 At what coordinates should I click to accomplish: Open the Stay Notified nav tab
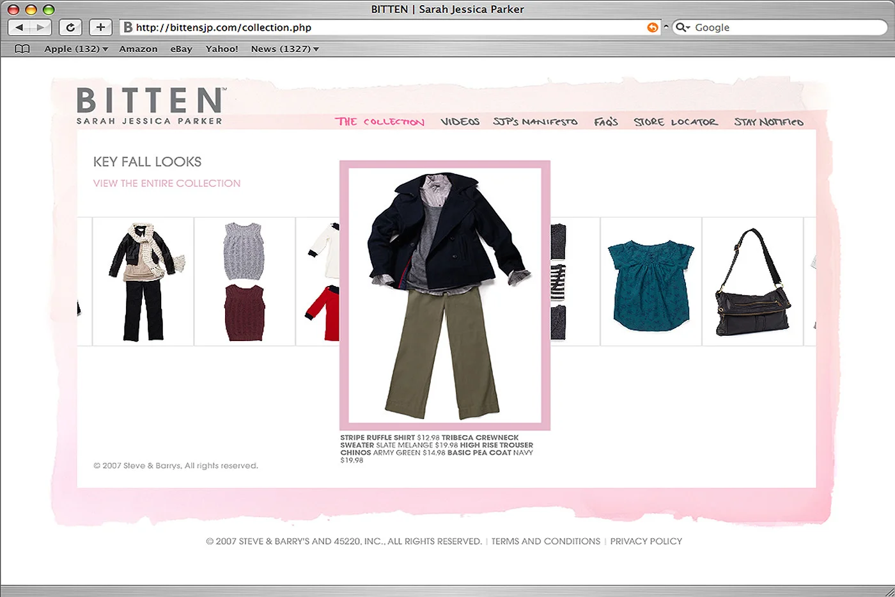[768, 122]
